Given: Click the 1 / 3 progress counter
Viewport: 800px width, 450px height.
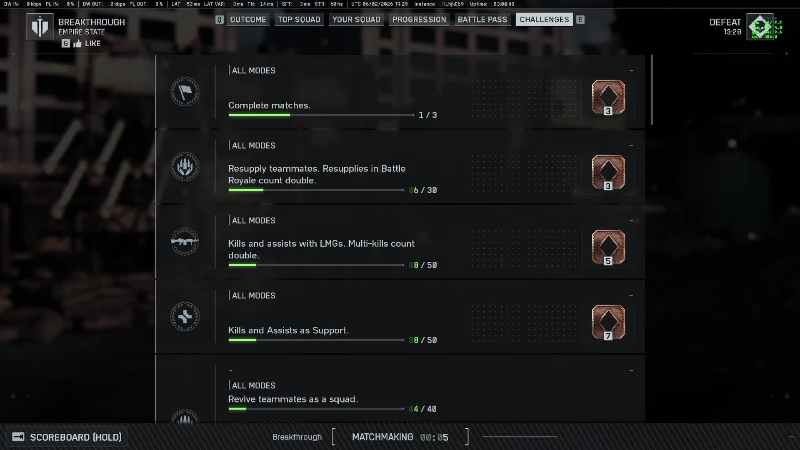Looking at the screenshot, I should pos(428,115).
